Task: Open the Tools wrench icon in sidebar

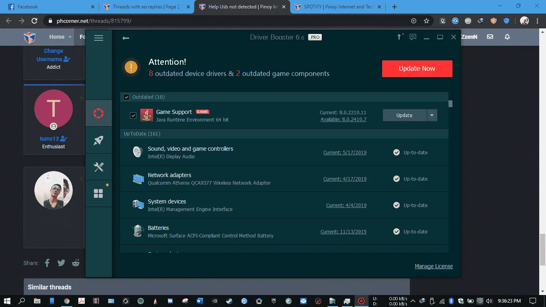Action: point(98,167)
